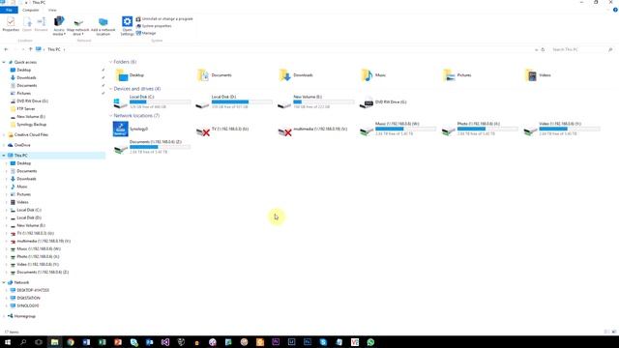Image resolution: width=619 pixels, height=348 pixels.
Task: Open Synology Backup under Quick access
Action: point(31,125)
